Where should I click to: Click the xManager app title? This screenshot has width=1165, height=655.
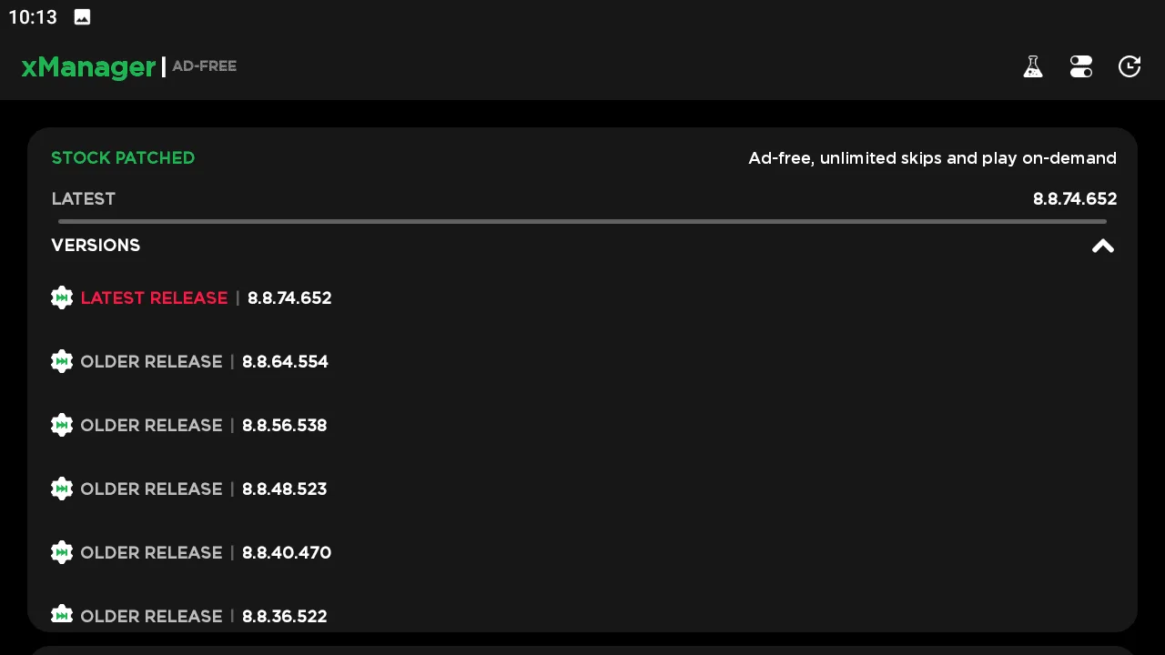coord(88,67)
